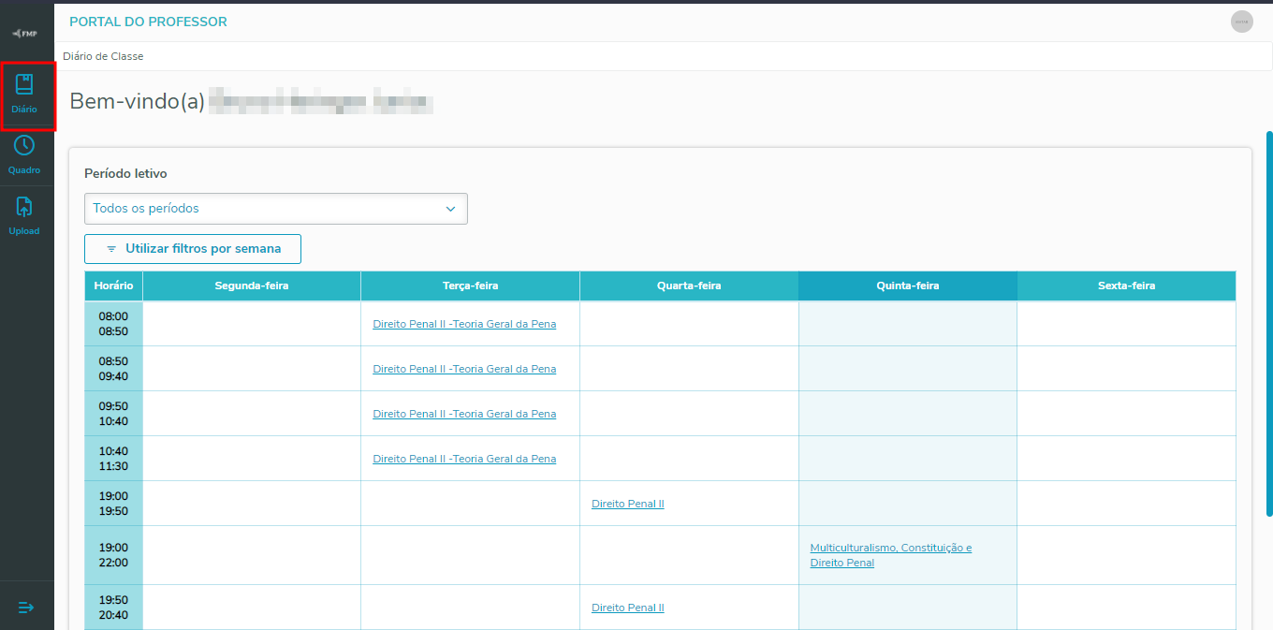
Task: Select the Segunda-feira column header
Action: 252,286
